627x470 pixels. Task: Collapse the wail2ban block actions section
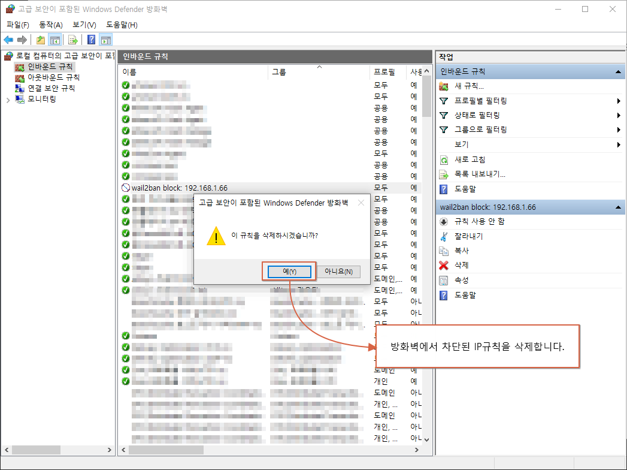[618, 207]
